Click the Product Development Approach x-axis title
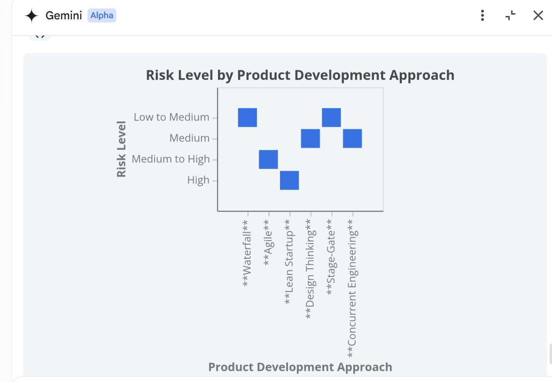Screen dimensions: 552x382 tap(300, 367)
